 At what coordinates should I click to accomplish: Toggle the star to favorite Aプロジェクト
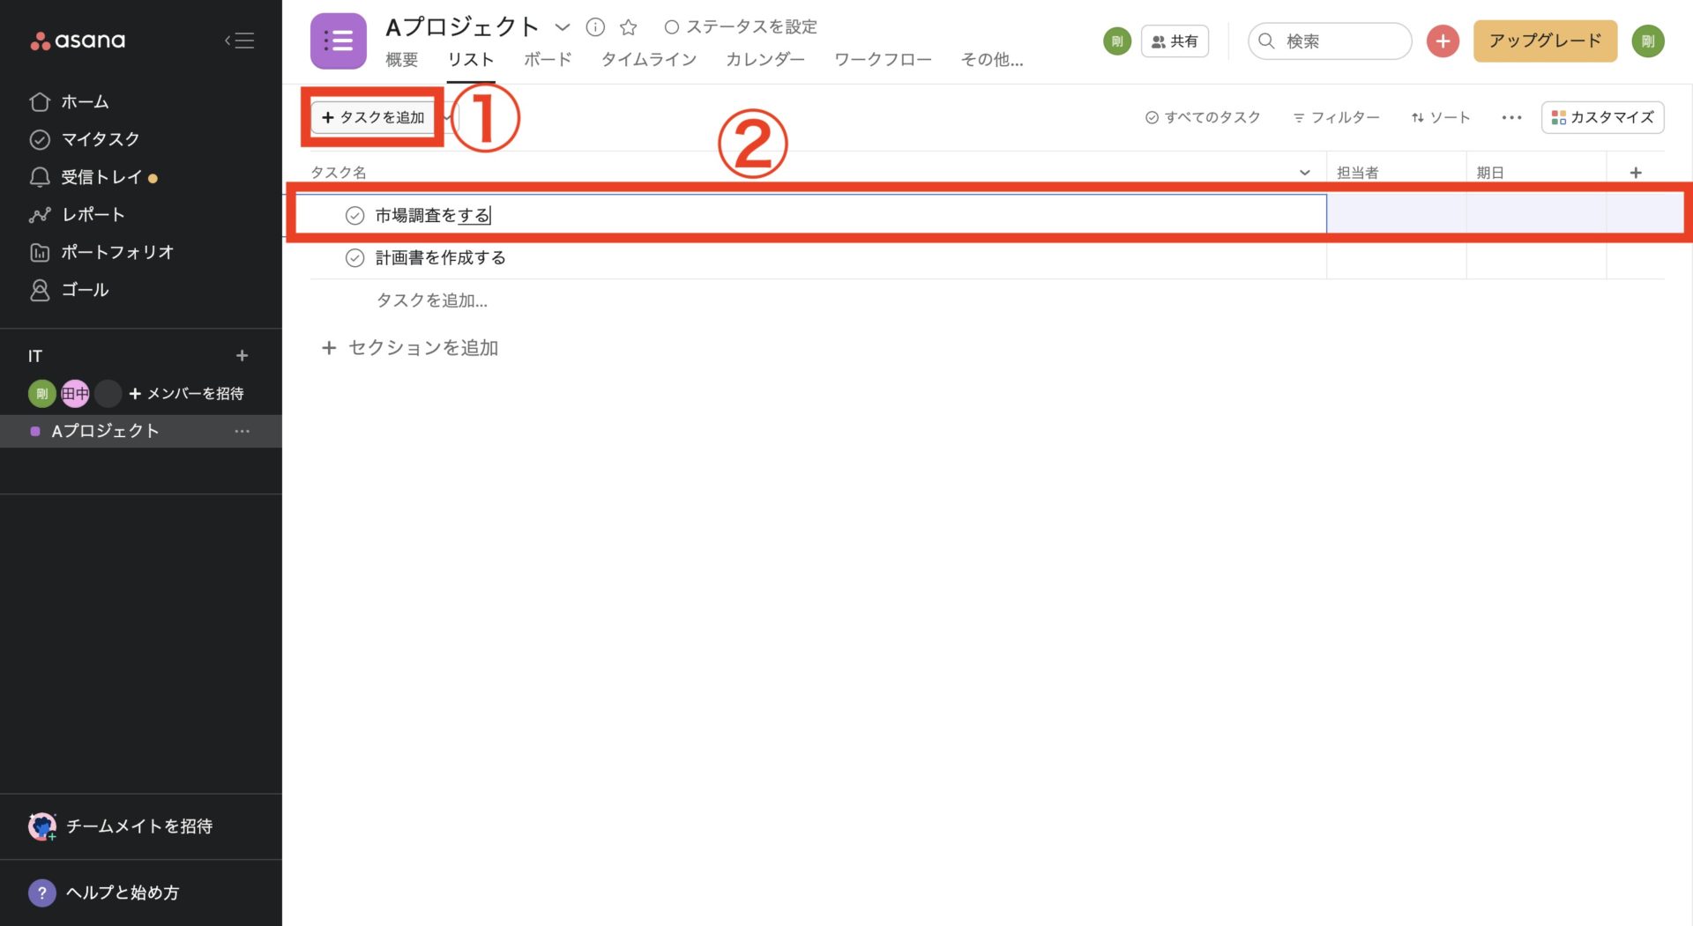pos(628,26)
